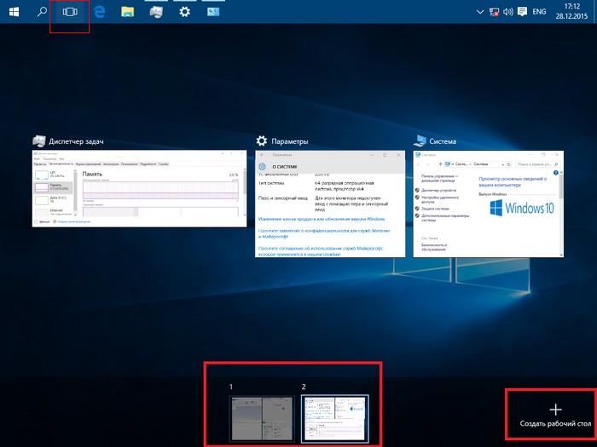Image resolution: width=597 pixels, height=447 pixels.
Task: Click О СИСТЕМЕ gear in Параметры preview
Action: tap(262, 167)
